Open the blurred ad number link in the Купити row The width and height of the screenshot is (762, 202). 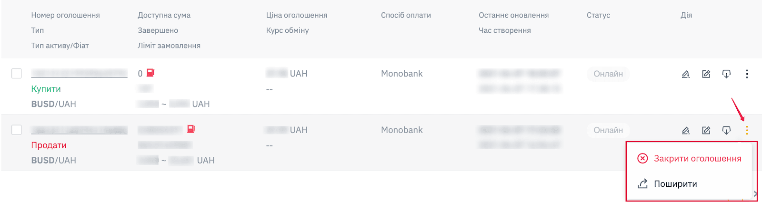pos(80,73)
